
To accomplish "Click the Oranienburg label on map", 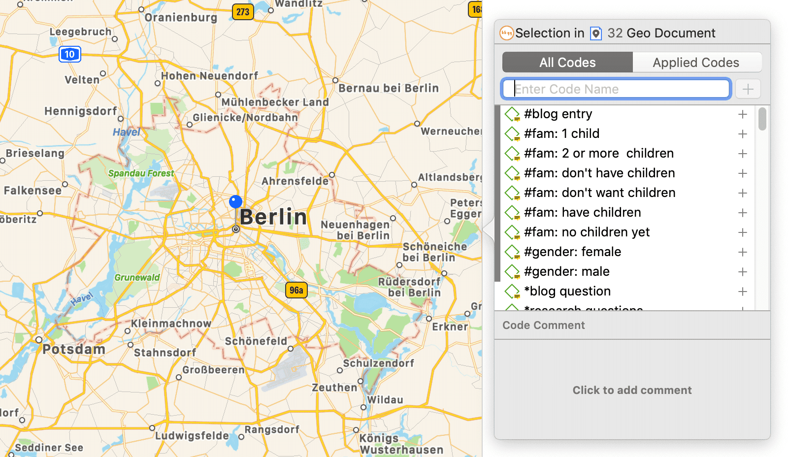I will pyautogui.click(x=181, y=18).
